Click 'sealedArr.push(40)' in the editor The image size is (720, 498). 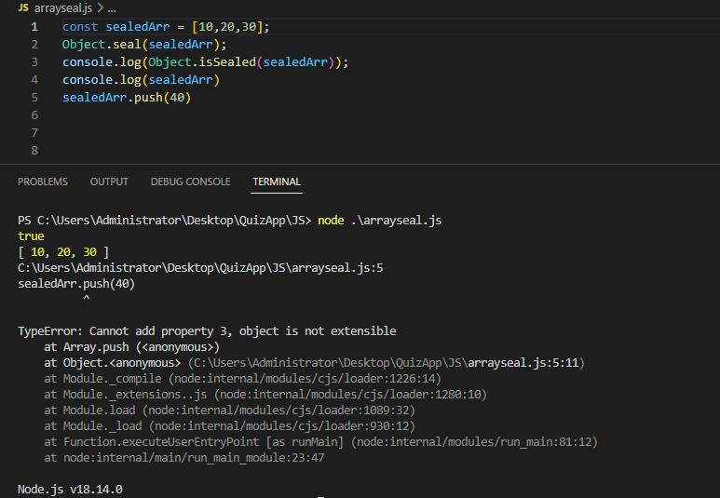(127, 98)
